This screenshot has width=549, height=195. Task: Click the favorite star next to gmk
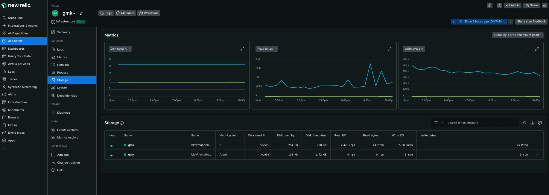(x=81, y=13)
